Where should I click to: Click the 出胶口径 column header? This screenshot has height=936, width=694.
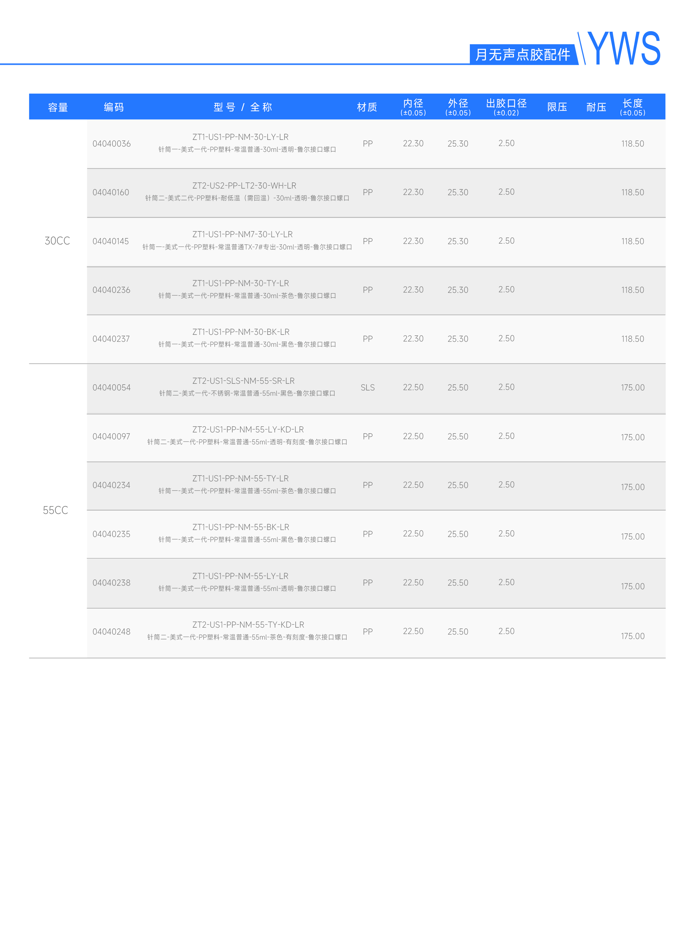tap(506, 107)
